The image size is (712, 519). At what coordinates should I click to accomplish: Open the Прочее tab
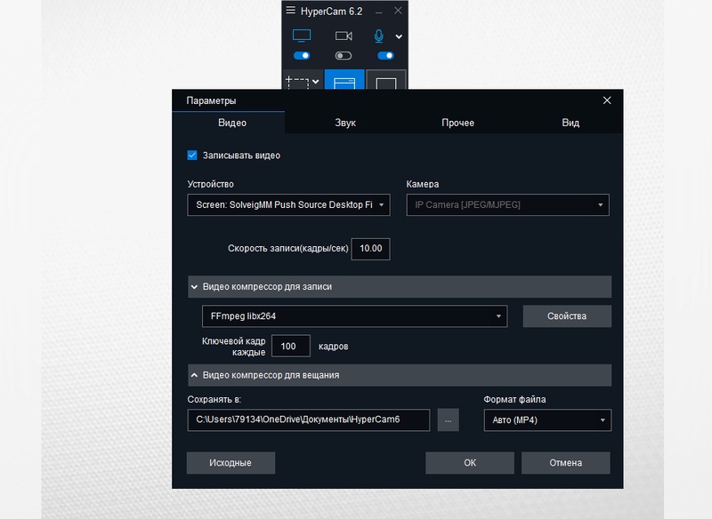[x=457, y=123]
